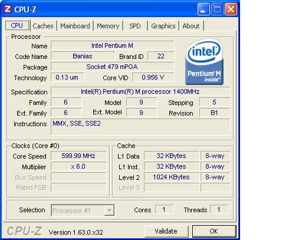
Task: Show the About tab
Action: pyautogui.click(x=191, y=26)
